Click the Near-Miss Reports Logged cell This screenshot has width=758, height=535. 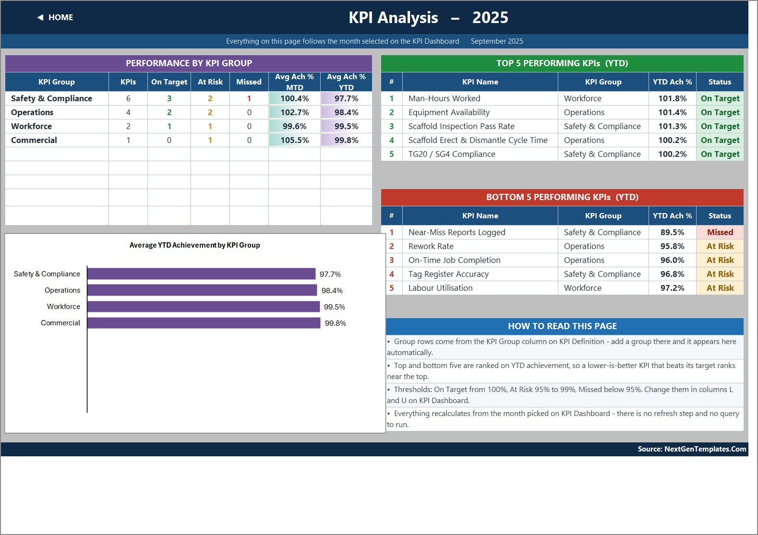(480, 232)
